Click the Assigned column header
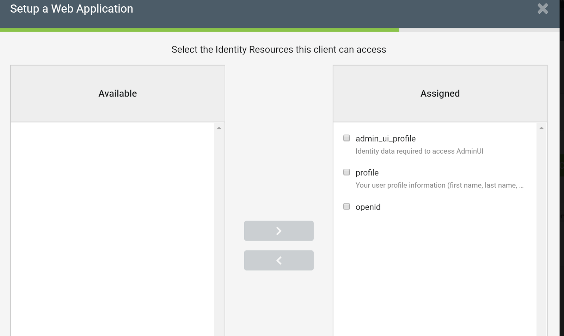The height and width of the screenshot is (336, 564). click(440, 93)
